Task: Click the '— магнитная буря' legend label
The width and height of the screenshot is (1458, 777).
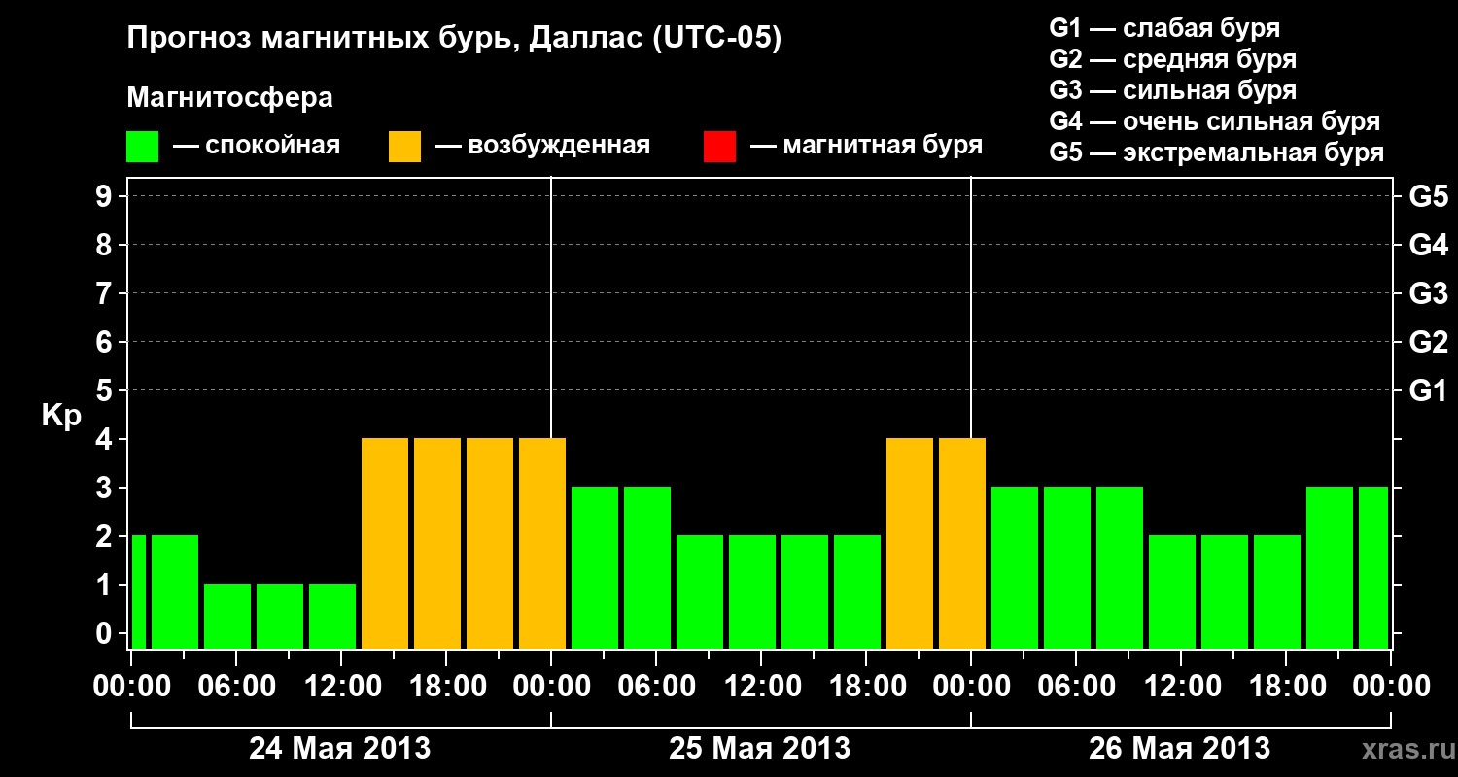Action: click(866, 147)
